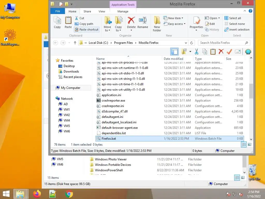This screenshot has width=265, height=199.
Task: Click the Application Tools contextual tab
Action: 123,5
